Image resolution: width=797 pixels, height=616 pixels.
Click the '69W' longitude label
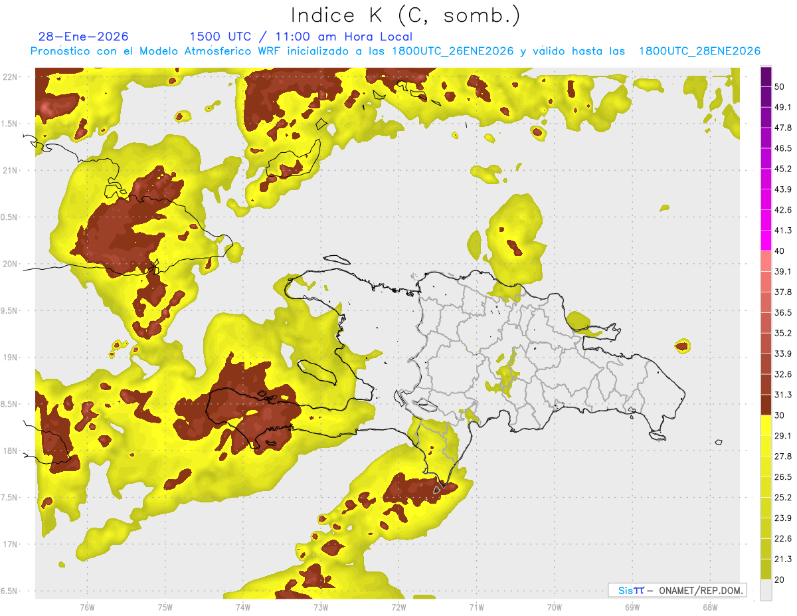pos(632,607)
